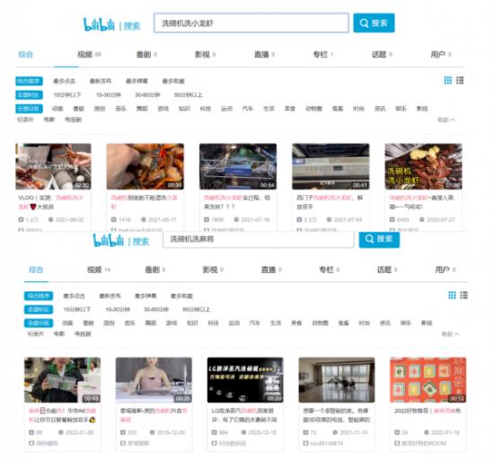Open thumbnail with yellow 洗碗机洗小龙虾 caption

pos(423,166)
